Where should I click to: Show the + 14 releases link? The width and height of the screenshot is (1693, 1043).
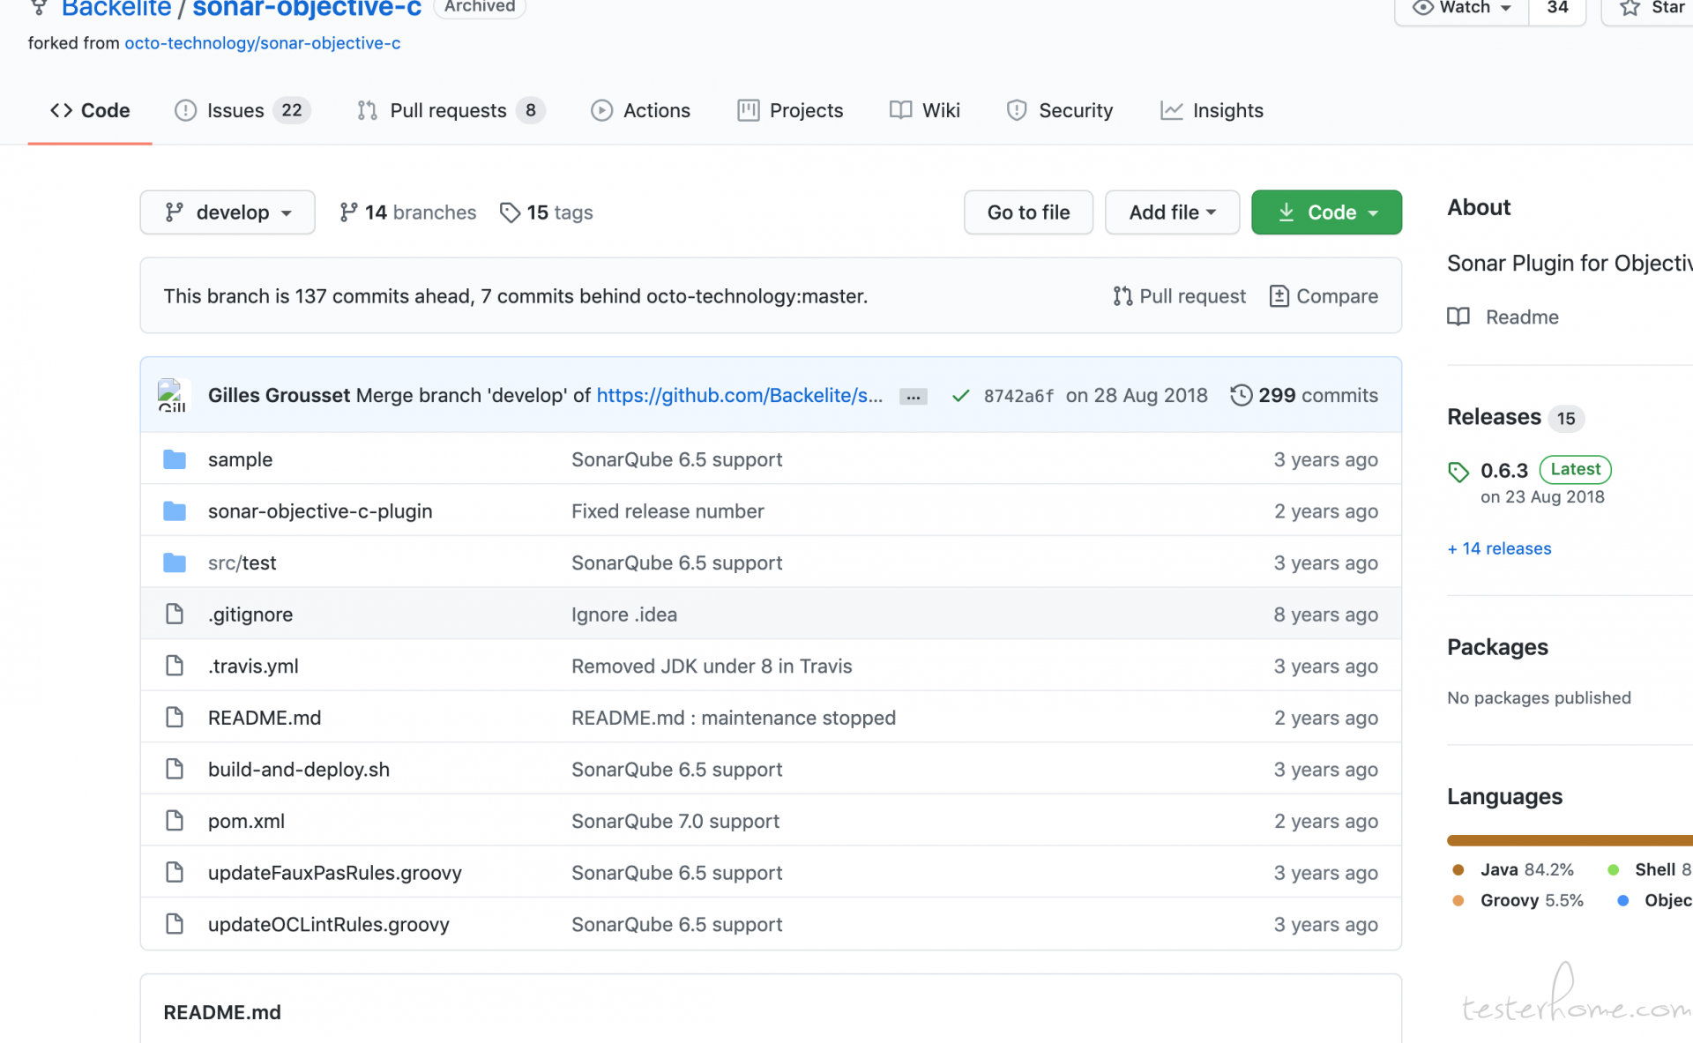click(1499, 548)
